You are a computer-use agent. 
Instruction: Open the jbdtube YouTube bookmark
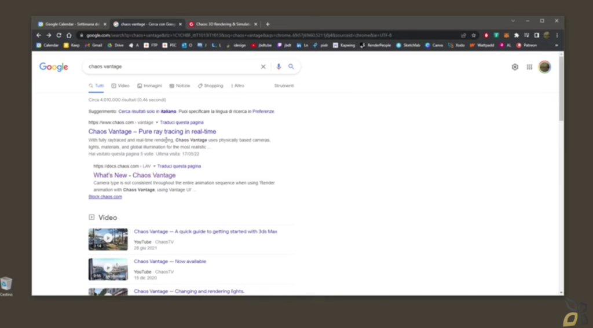[261, 45]
